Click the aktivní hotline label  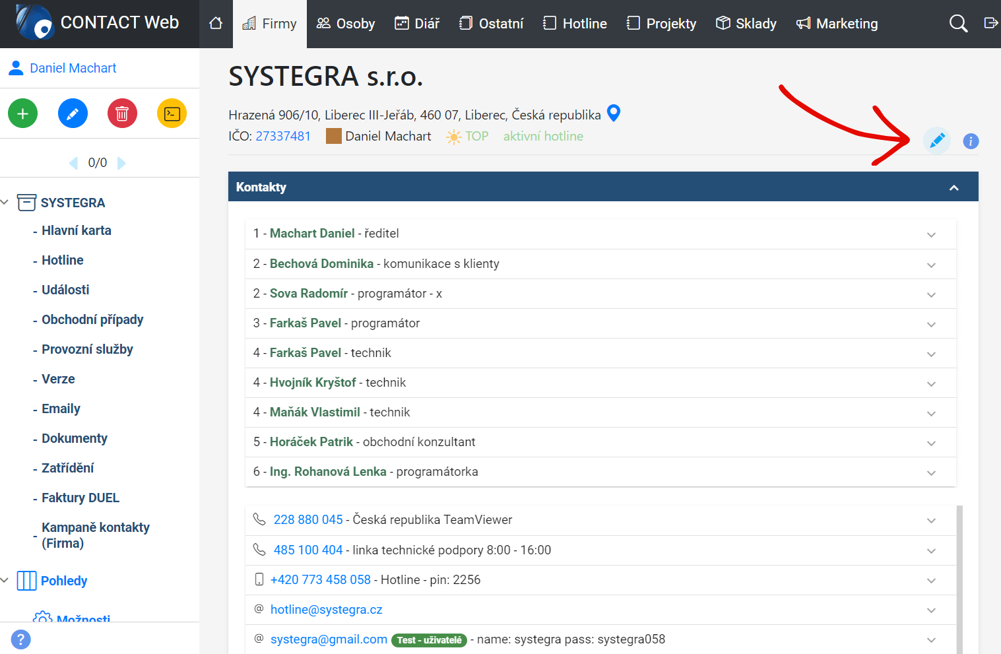point(543,136)
